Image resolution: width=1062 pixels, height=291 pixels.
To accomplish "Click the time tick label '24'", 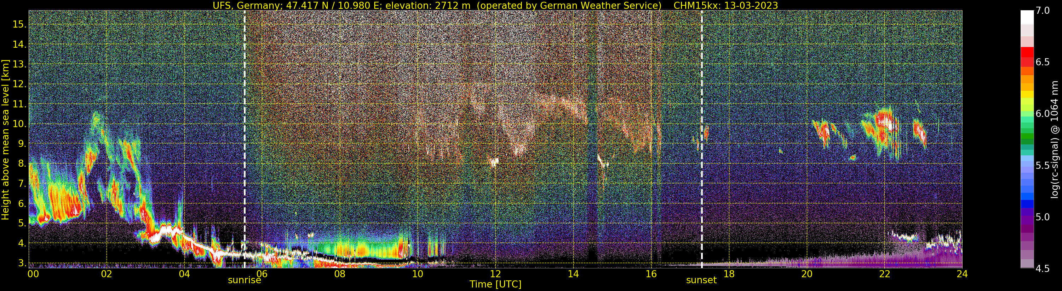I will 962,274.
